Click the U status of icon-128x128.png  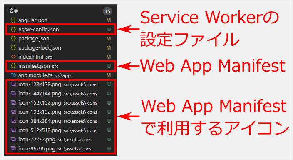109,85
